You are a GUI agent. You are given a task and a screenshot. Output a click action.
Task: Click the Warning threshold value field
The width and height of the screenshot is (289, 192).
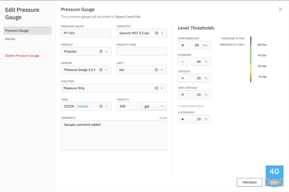(x=194, y=62)
